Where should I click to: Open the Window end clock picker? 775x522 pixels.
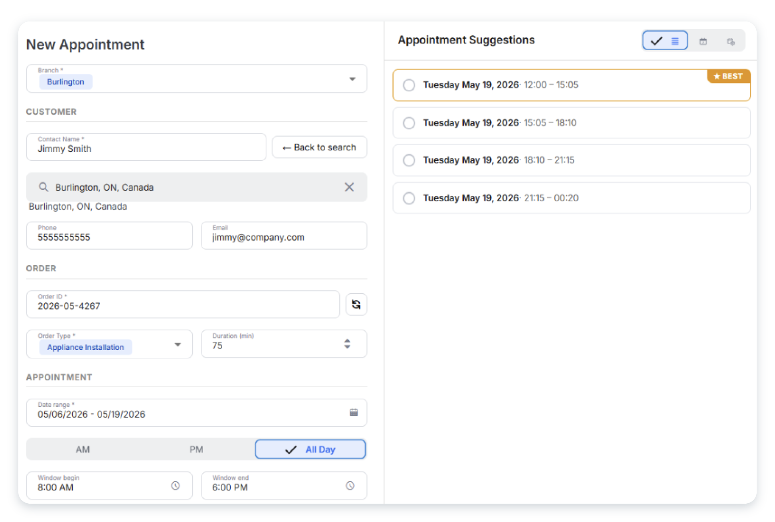(350, 486)
